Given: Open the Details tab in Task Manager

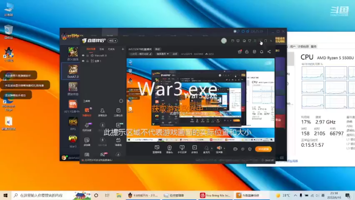Looking at the screenshot, I should [303, 47].
